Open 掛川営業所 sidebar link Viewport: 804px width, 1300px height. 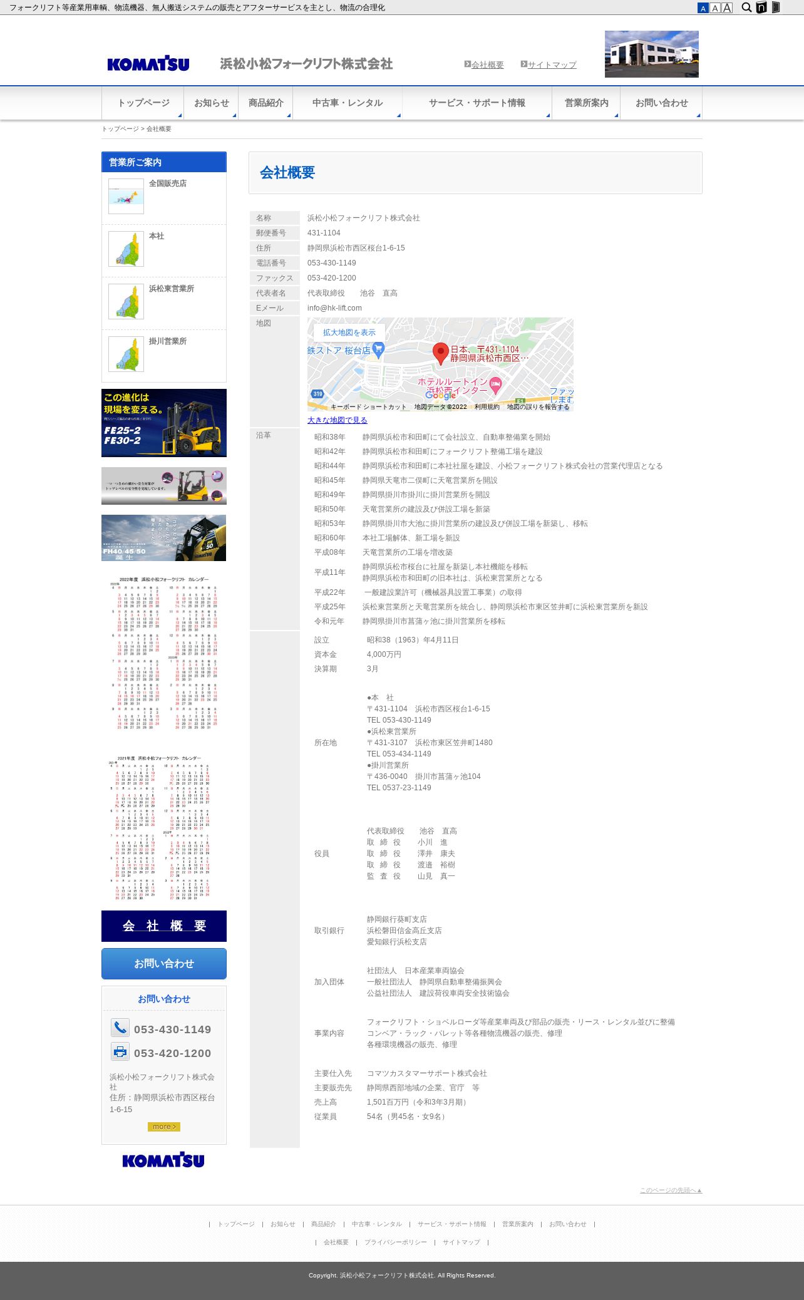[x=168, y=341]
